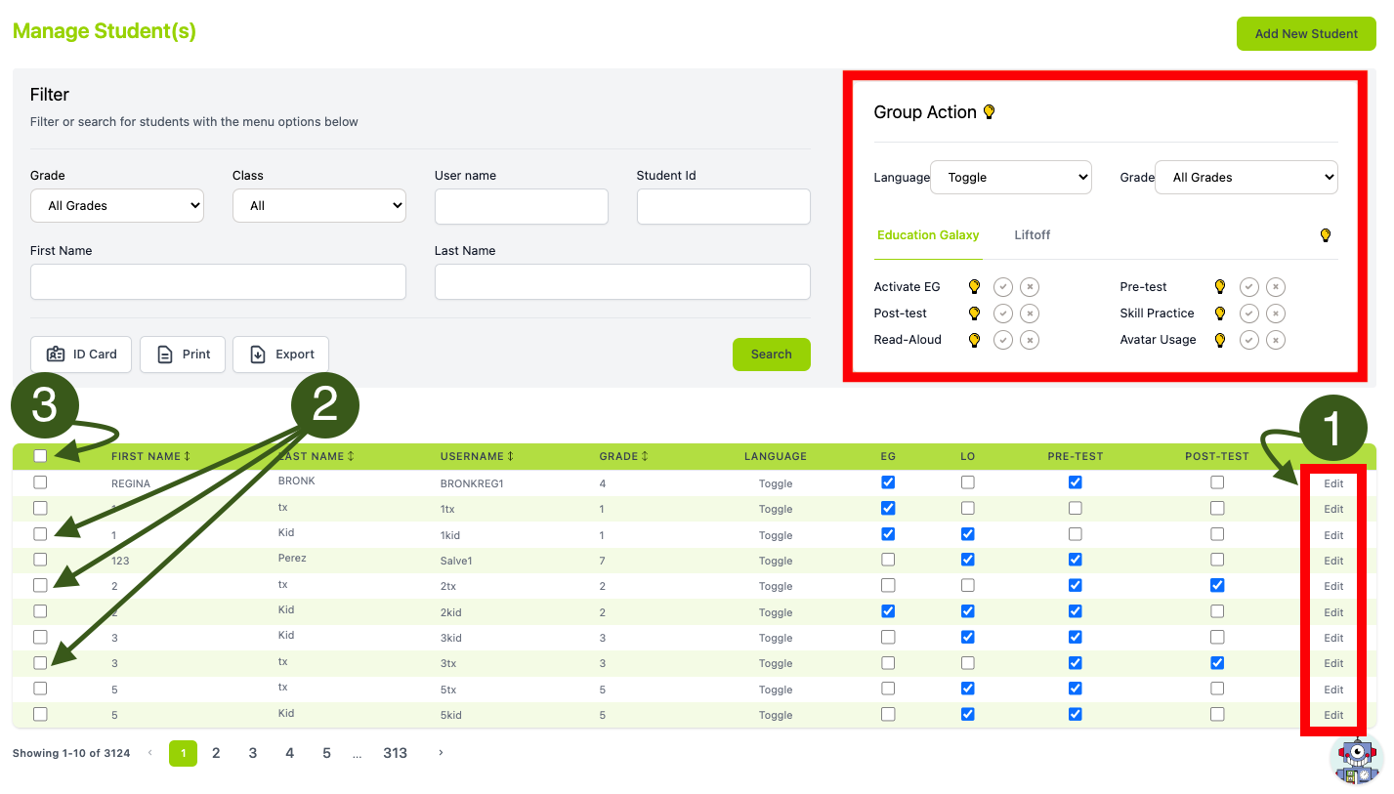Check Post-test for username Salve1
This screenshot has height=794, width=1394.
pos(1217,560)
